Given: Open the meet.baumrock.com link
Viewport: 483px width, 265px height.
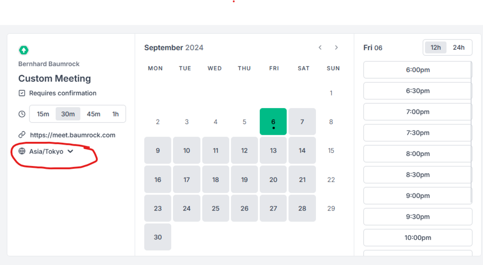Looking at the screenshot, I should [72, 135].
